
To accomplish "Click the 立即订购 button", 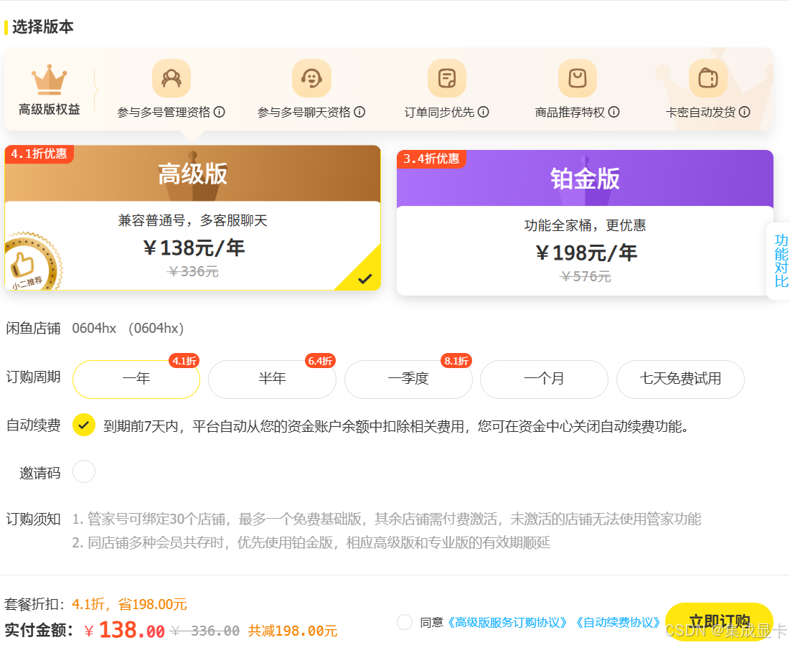I will pyautogui.click(x=719, y=622).
